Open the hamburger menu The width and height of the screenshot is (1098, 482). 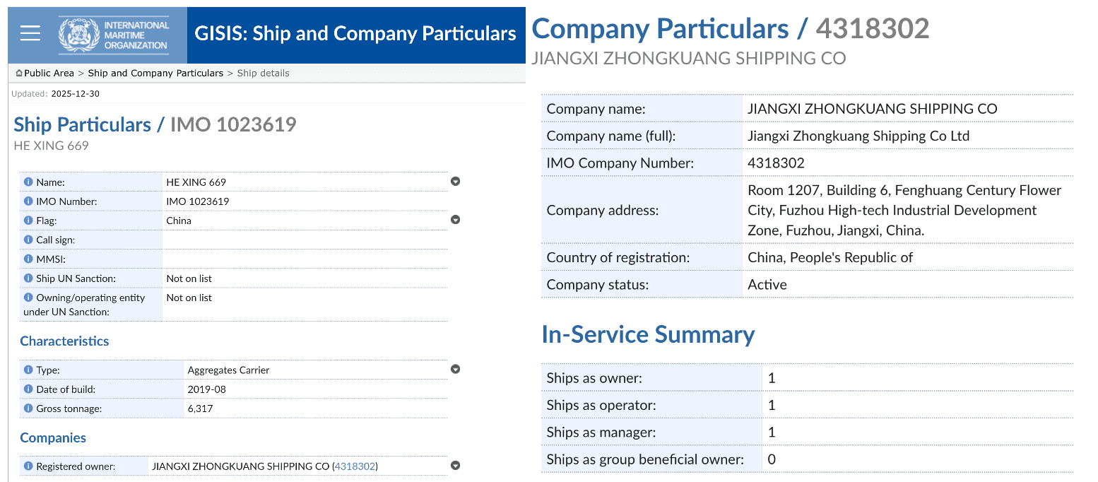[x=30, y=33]
